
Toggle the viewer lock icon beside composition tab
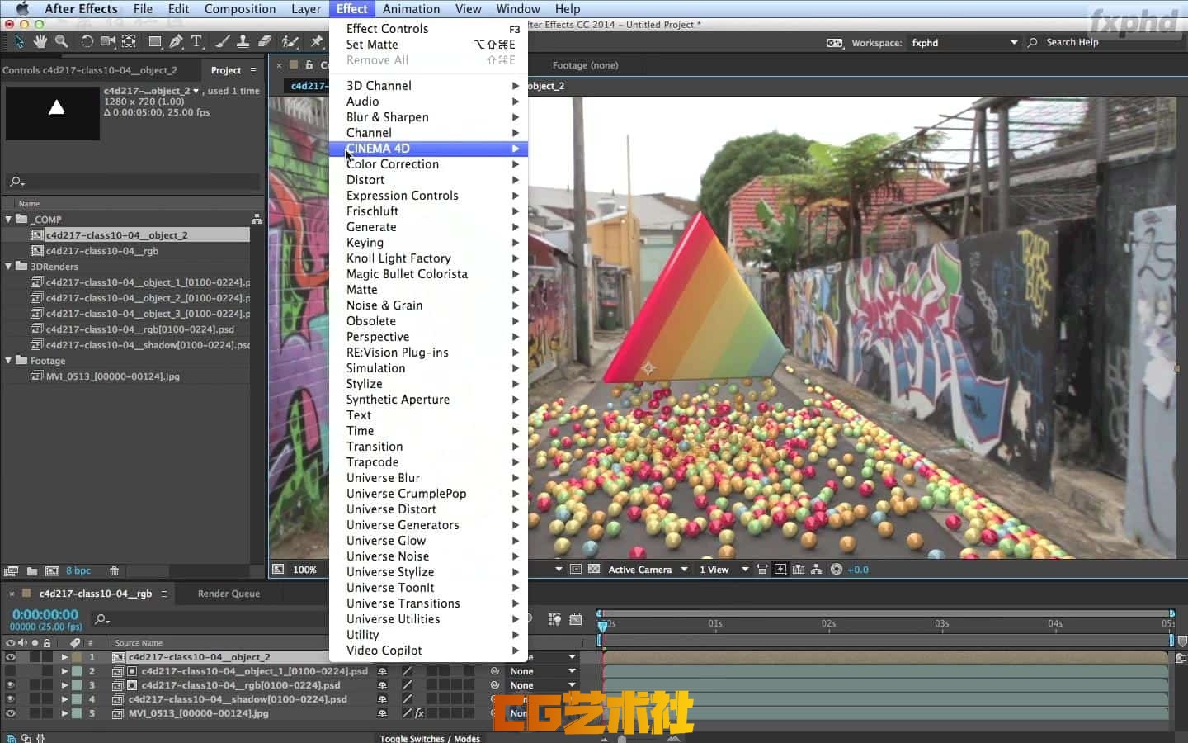309,64
